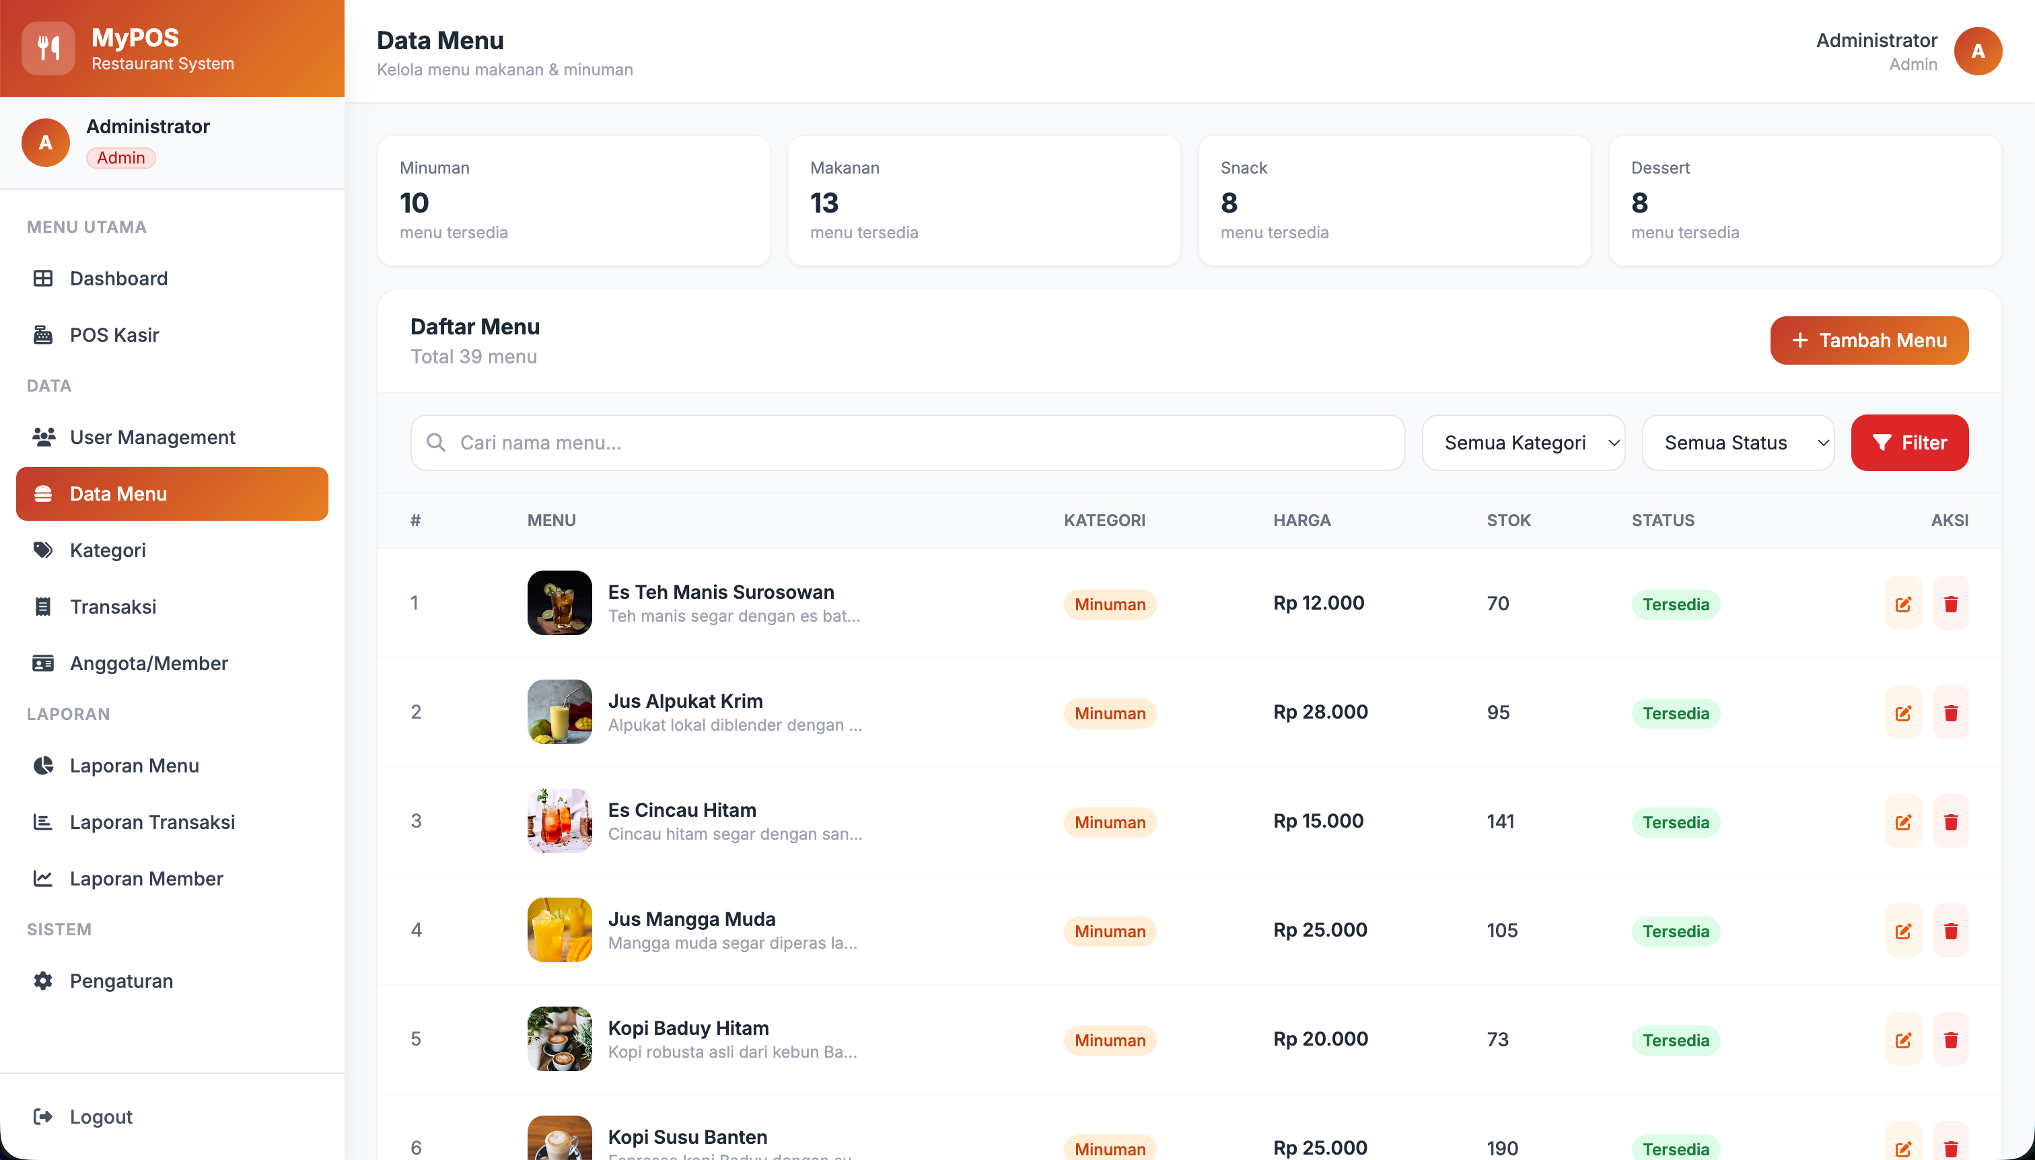Edit Es Teh Manis Surosowan entry
The image size is (2035, 1160).
[x=1902, y=604]
